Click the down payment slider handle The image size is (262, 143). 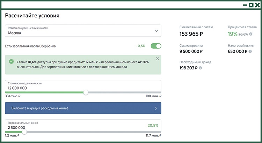click(24, 132)
